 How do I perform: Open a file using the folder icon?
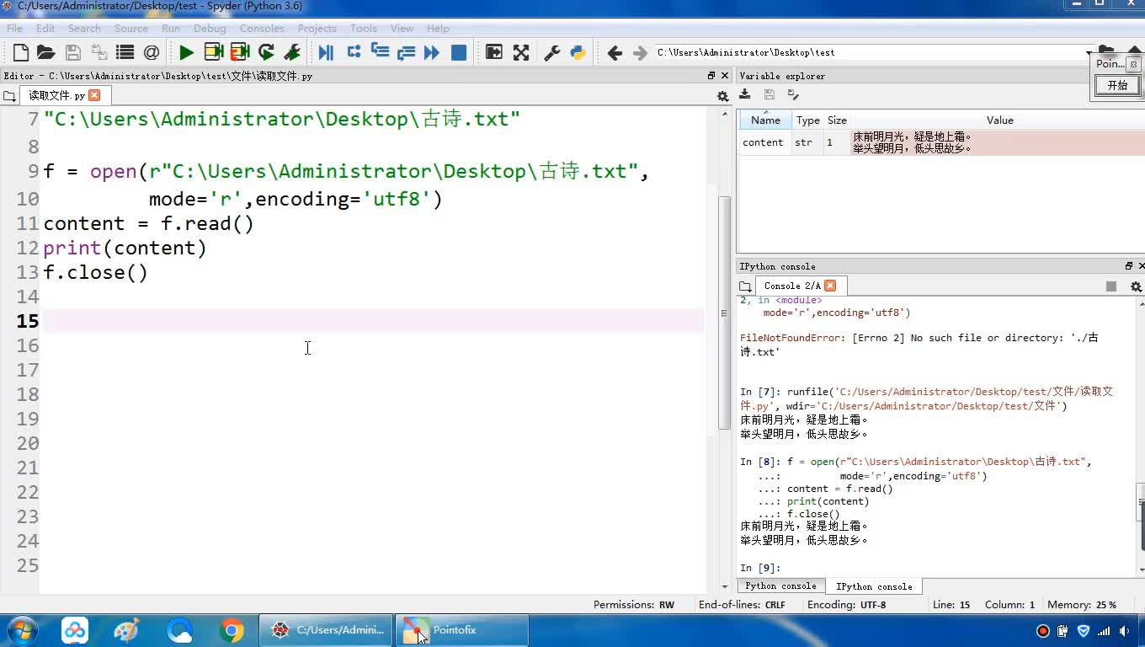46,53
